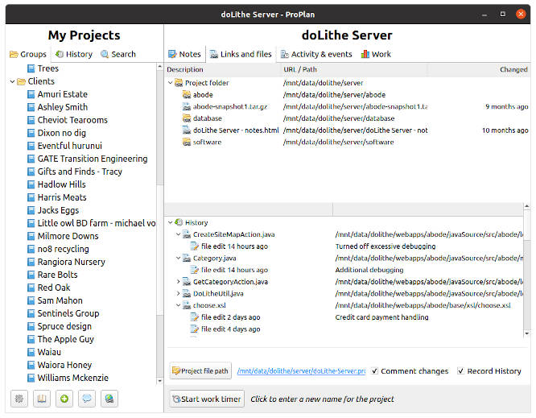Expand the GetCategoryAction.java history entry
The image size is (536, 418).
click(x=178, y=282)
